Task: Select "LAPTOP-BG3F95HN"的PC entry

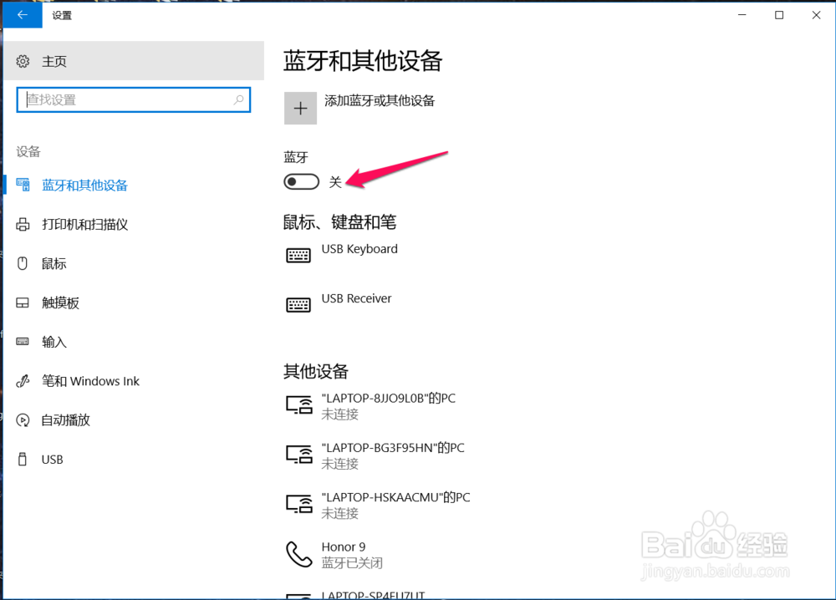Action: click(375, 455)
